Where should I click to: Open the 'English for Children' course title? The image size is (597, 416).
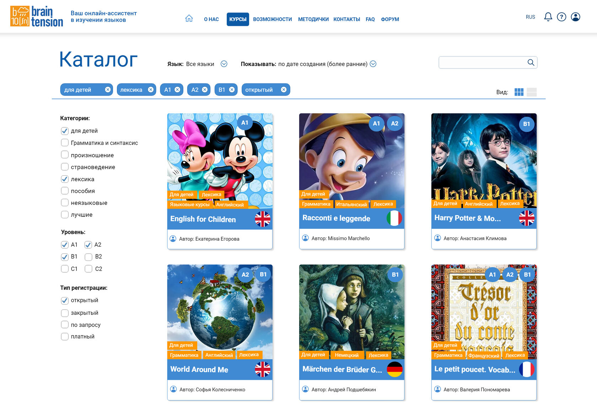pos(203,219)
